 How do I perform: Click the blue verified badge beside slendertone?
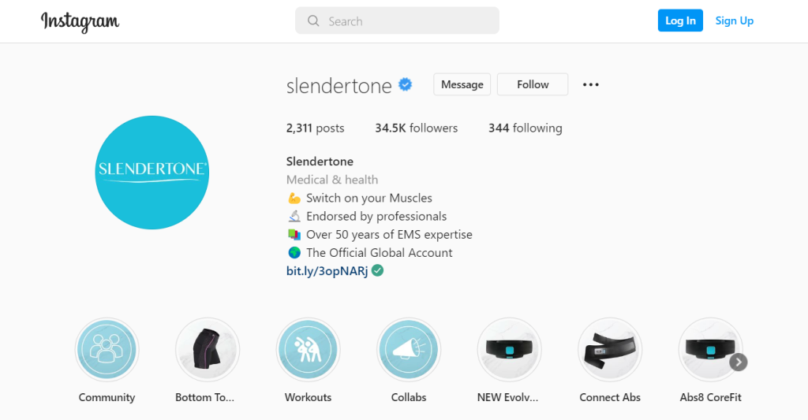pyautogui.click(x=406, y=84)
